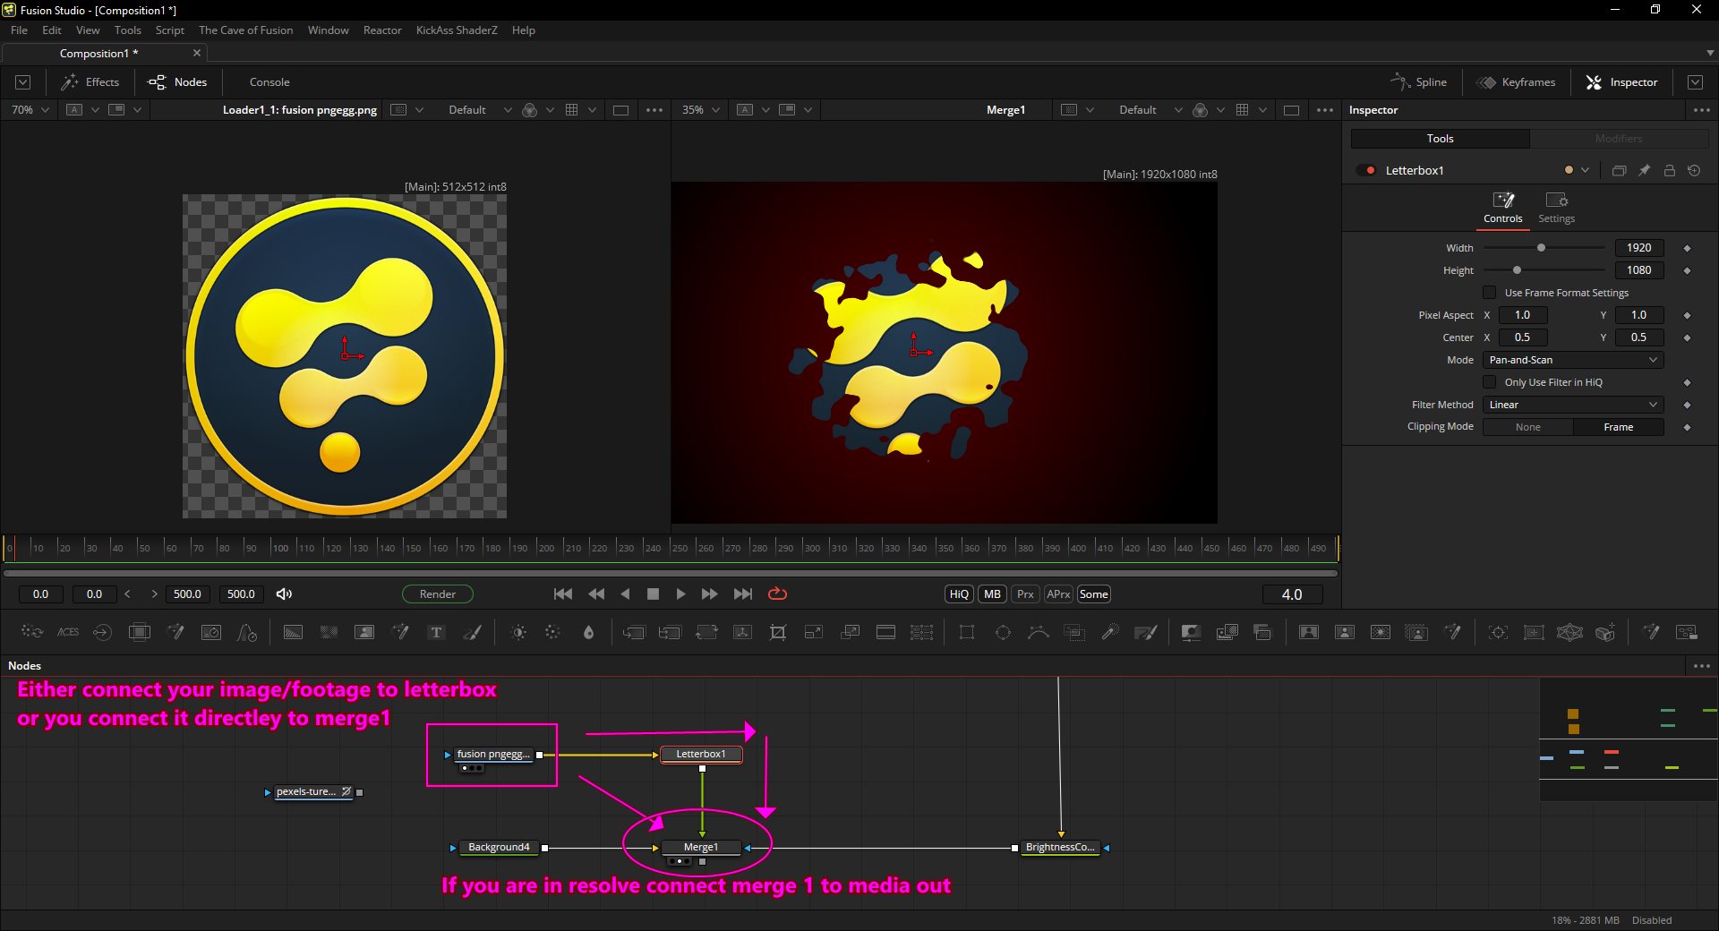This screenshot has height=931, width=1719.
Task: Open tab list dropdown arrow at top right
Action: point(1710,54)
